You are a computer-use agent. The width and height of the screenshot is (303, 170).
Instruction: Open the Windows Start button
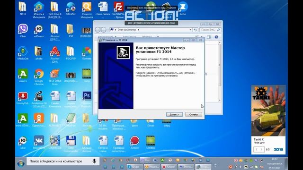(21, 164)
